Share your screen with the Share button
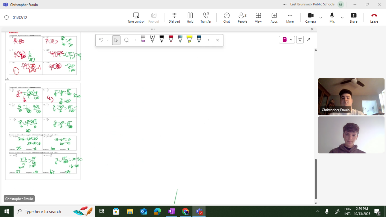The width and height of the screenshot is (386, 217). (x=353, y=17)
